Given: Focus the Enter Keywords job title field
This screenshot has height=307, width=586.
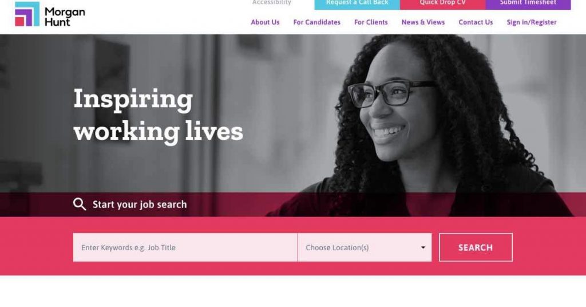Looking at the screenshot, I should click(185, 247).
